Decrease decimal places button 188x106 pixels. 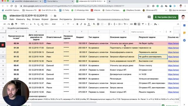click(38, 24)
